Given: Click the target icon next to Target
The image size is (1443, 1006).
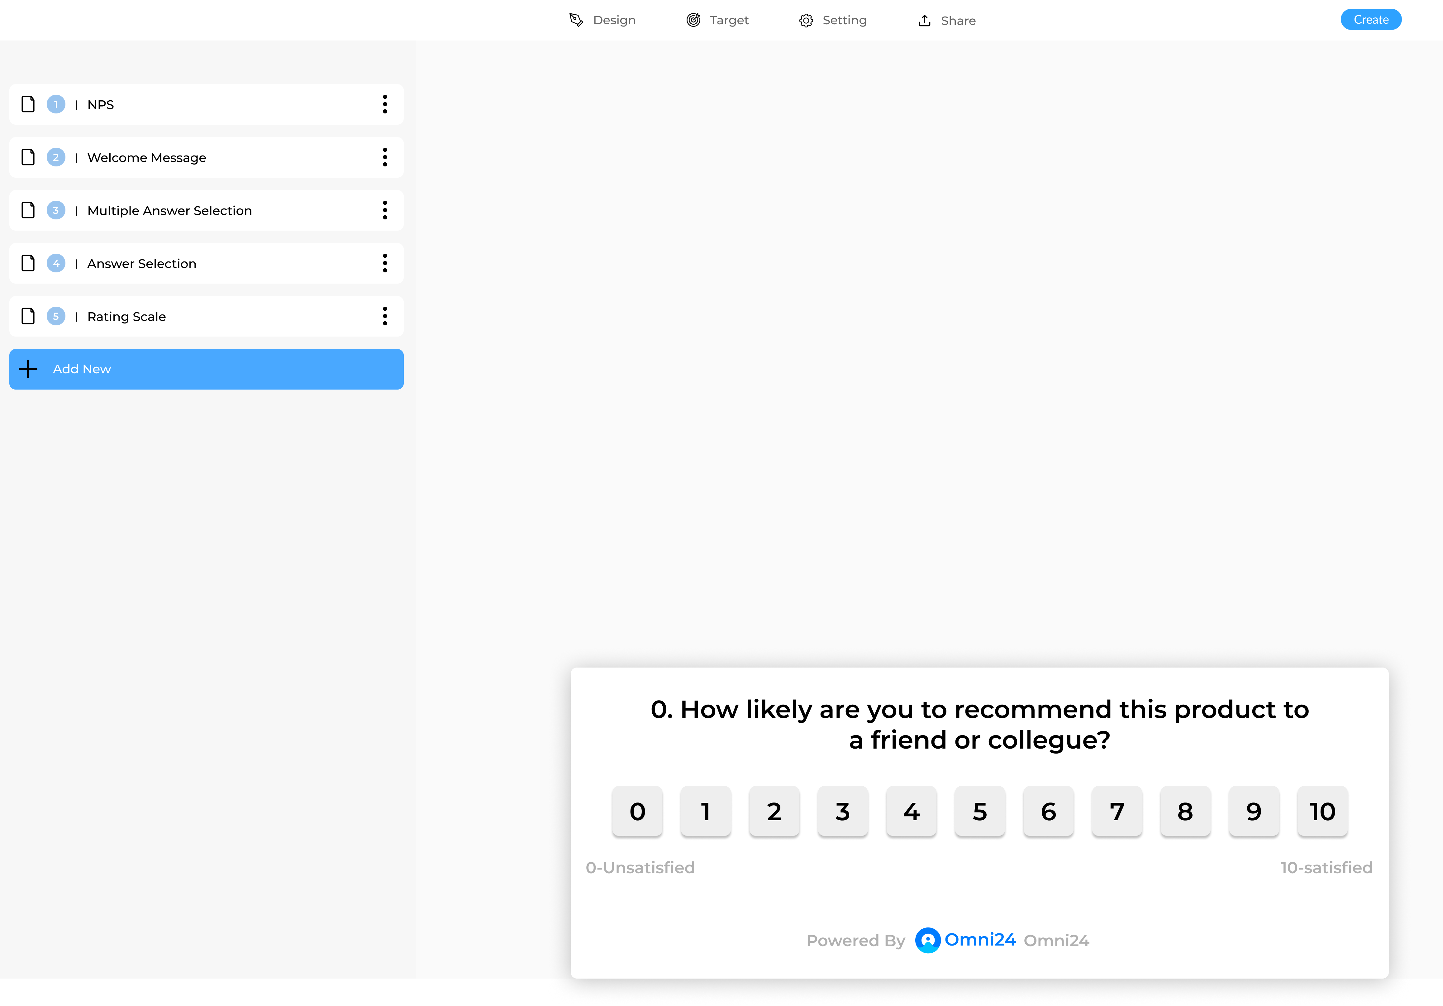Looking at the screenshot, I should (x=693, y=20).
